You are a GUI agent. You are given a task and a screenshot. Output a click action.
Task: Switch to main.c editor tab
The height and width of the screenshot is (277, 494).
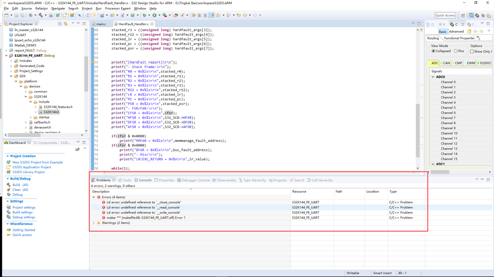pos(101,24)
